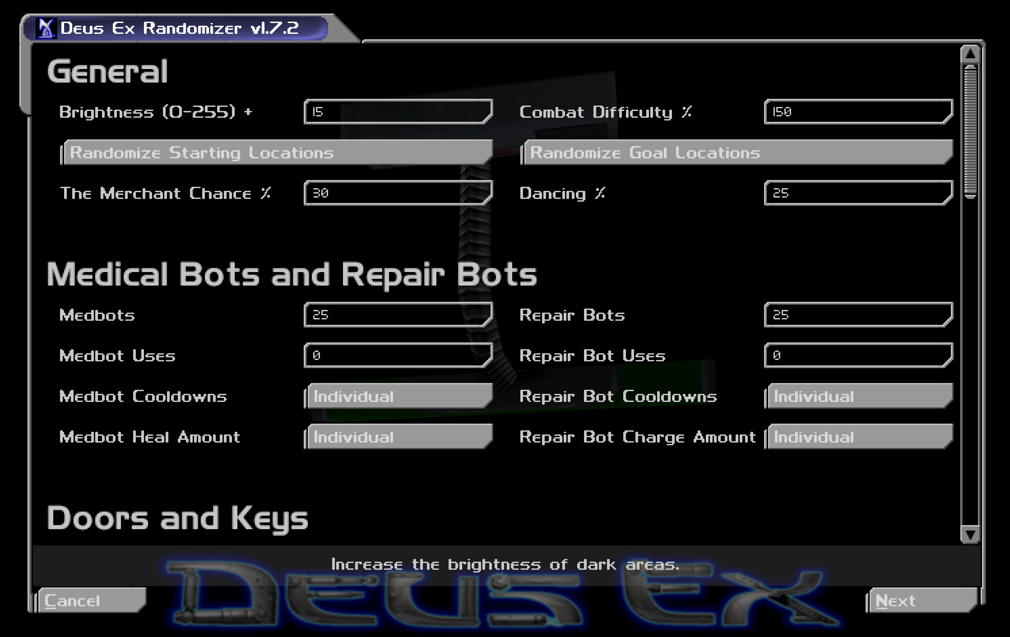Click into the Medbots value field
Screen dimensions: 1010x637
(398, 314)
